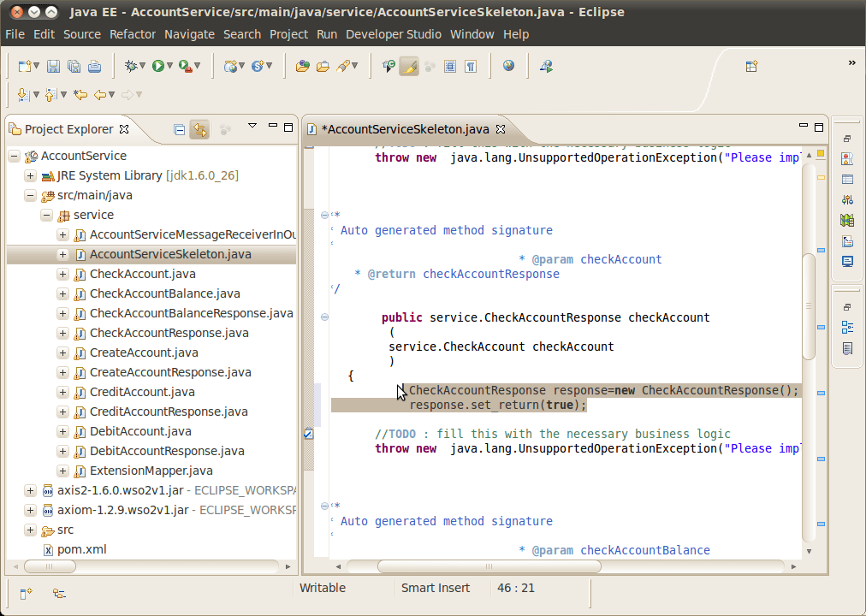
Task: Open the Debug button dropdown arrow
Action: (x=143, y=66)
